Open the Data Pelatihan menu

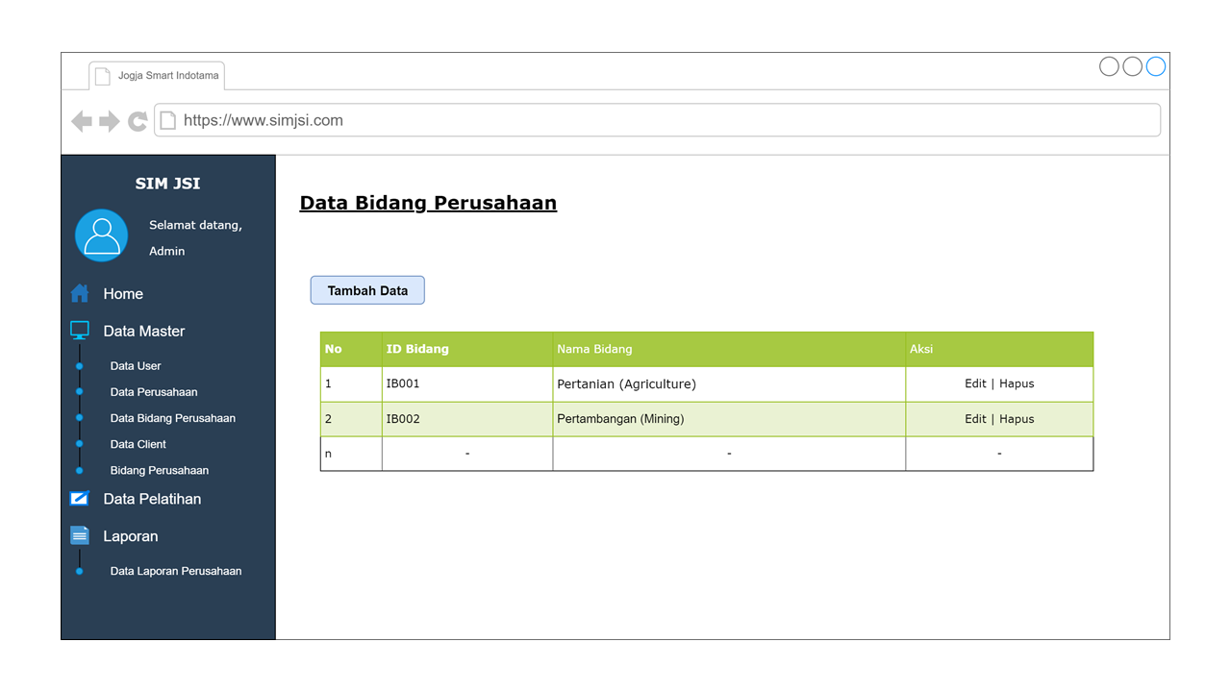pyautogui.click(x=152, y=499)
